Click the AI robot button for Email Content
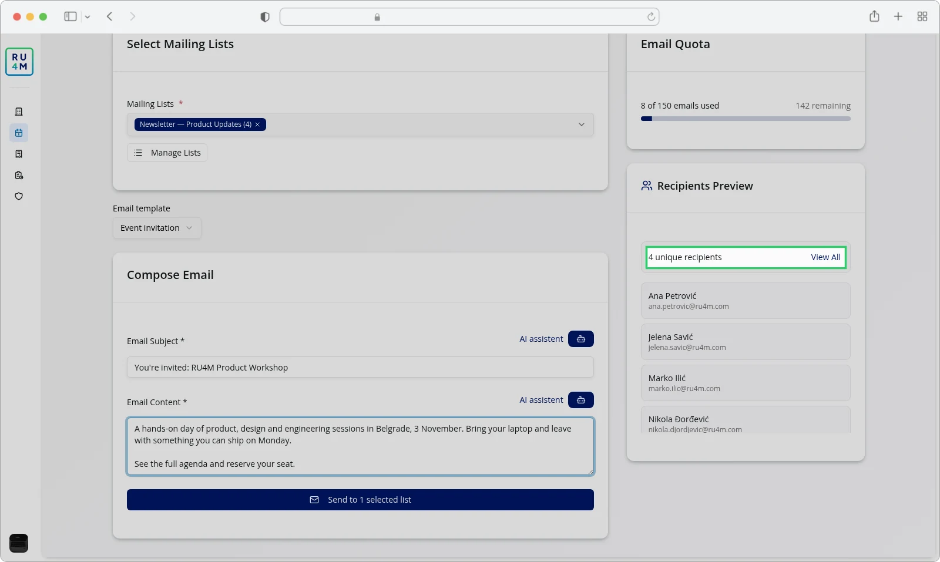The height and width of the screenshot is (562, 940). 581,400
